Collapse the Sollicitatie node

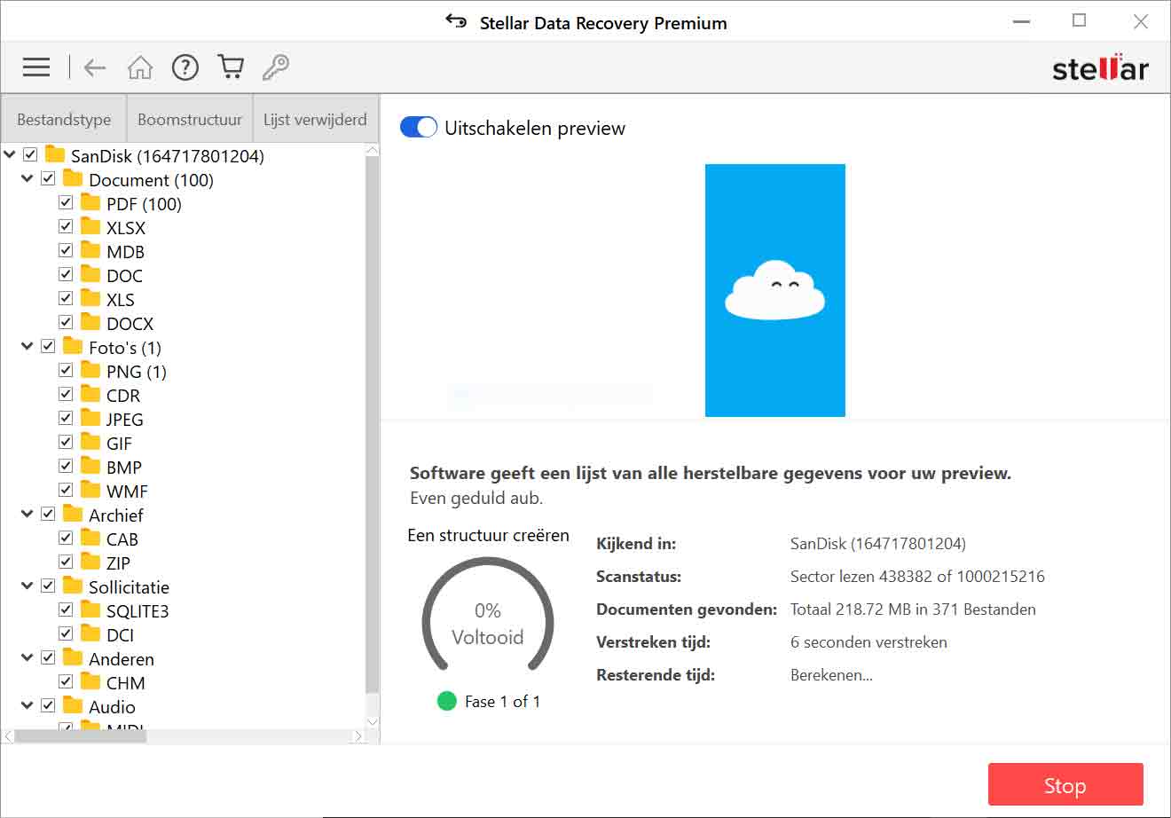coord(28,586)
